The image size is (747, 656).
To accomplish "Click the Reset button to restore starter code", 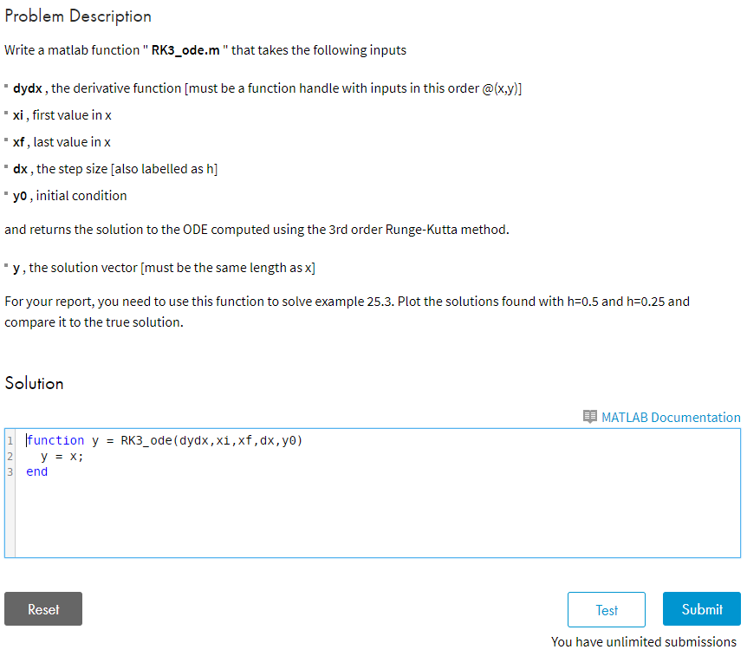I will 42,608.
